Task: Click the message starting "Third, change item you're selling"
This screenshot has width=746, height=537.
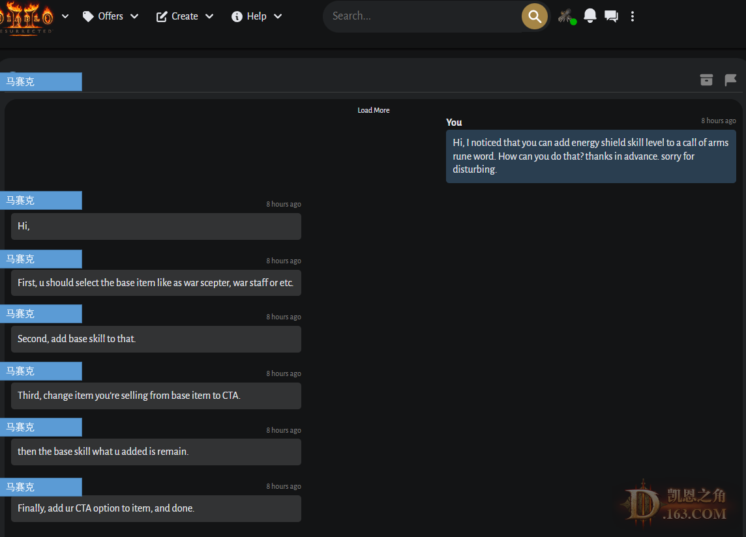Action: [x=156, y=396]
